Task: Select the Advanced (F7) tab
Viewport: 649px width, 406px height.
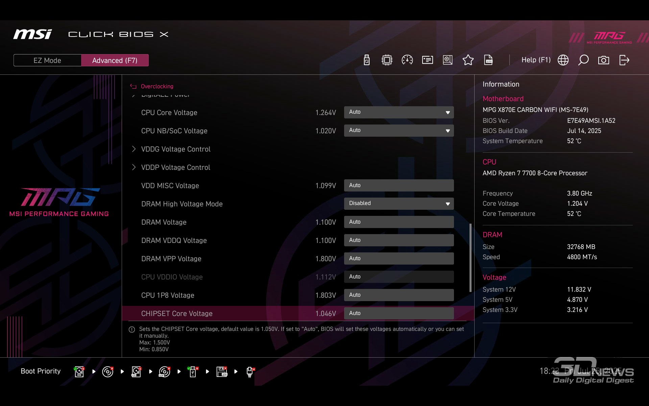Action: pos(115,60)
